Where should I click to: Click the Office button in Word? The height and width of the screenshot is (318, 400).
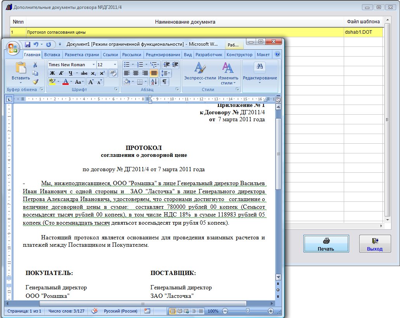(12, 48)
